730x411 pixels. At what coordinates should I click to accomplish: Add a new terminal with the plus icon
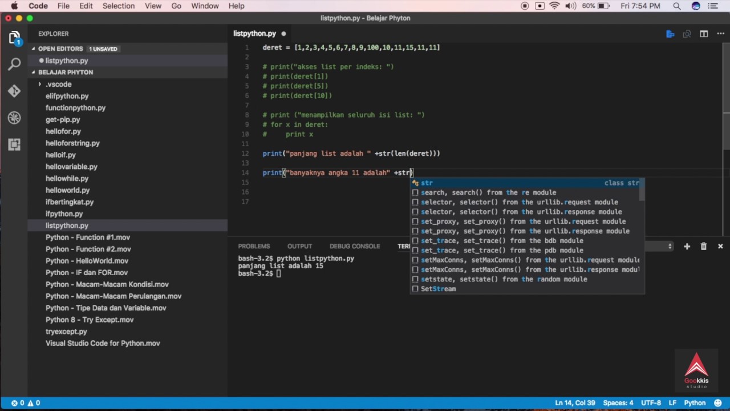click(687, 246)
